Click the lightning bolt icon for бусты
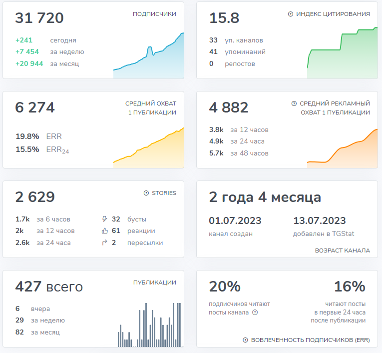382x353 pixels. [104, 219]
